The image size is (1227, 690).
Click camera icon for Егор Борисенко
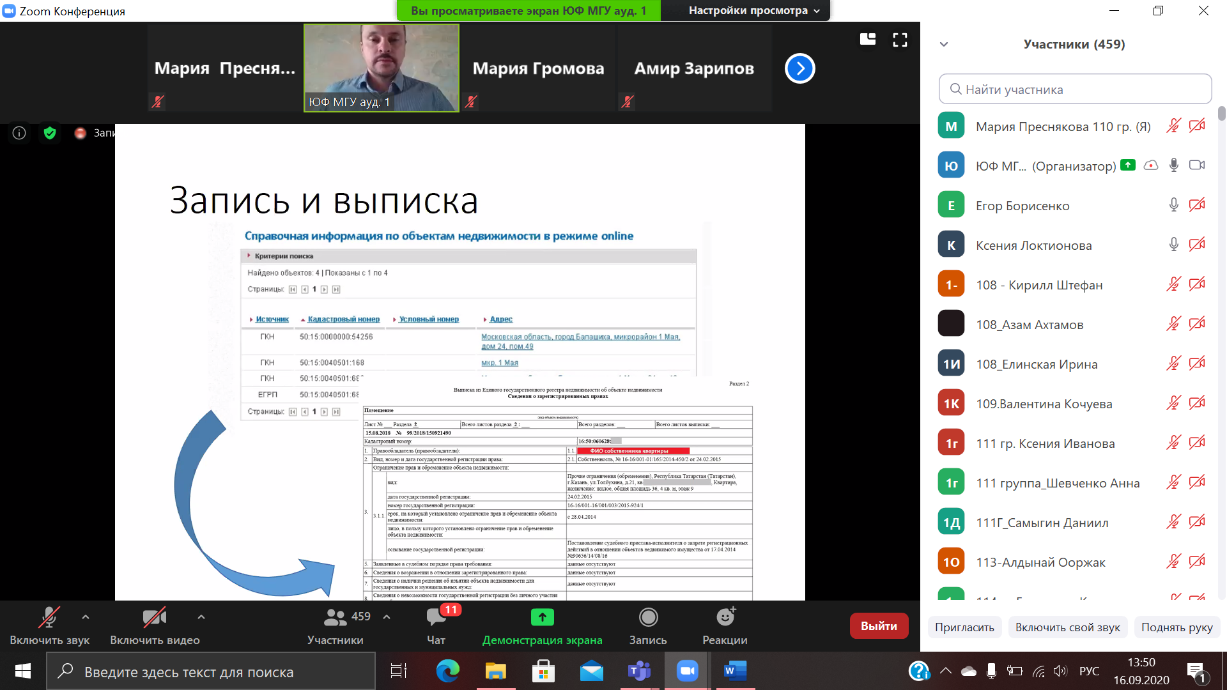(x=1197, y=205)
